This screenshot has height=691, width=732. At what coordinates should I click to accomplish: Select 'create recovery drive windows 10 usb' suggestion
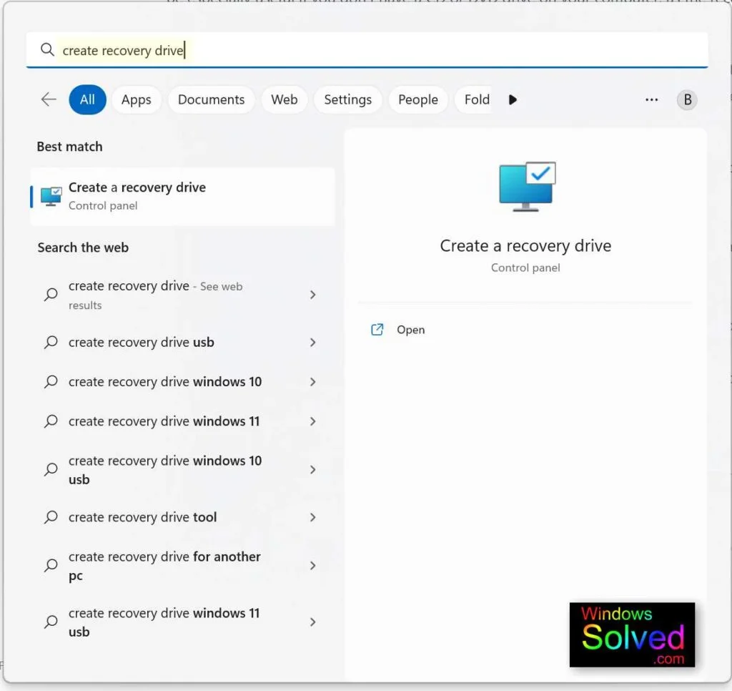[x=182, y=470]
